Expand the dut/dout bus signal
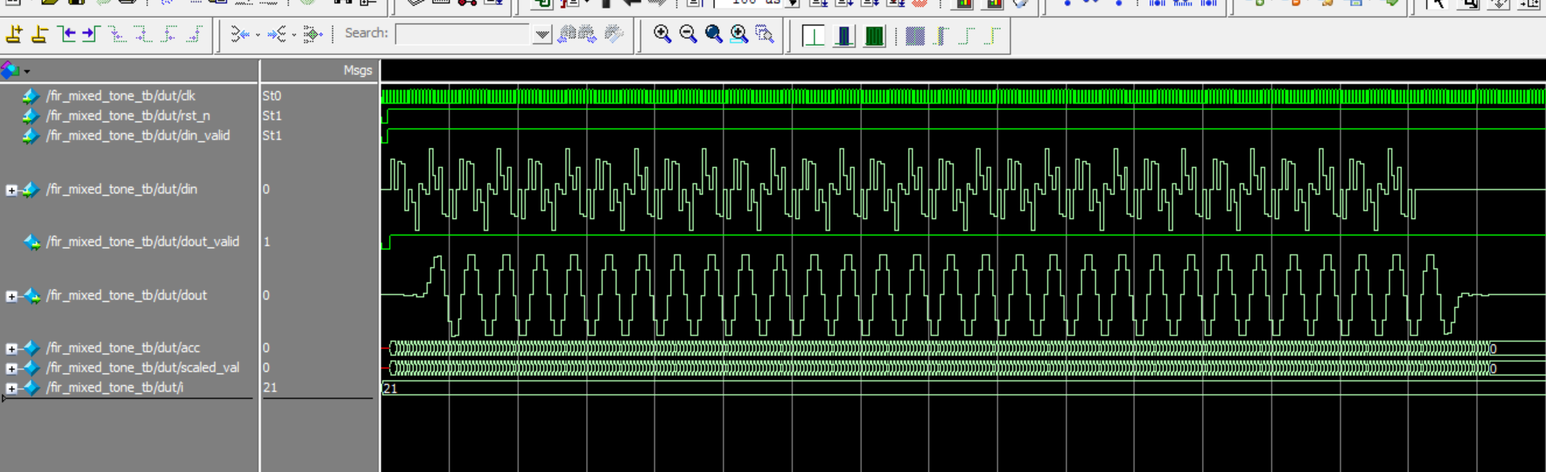Viewport: 1546px width, 472px height. pos(11,295)
